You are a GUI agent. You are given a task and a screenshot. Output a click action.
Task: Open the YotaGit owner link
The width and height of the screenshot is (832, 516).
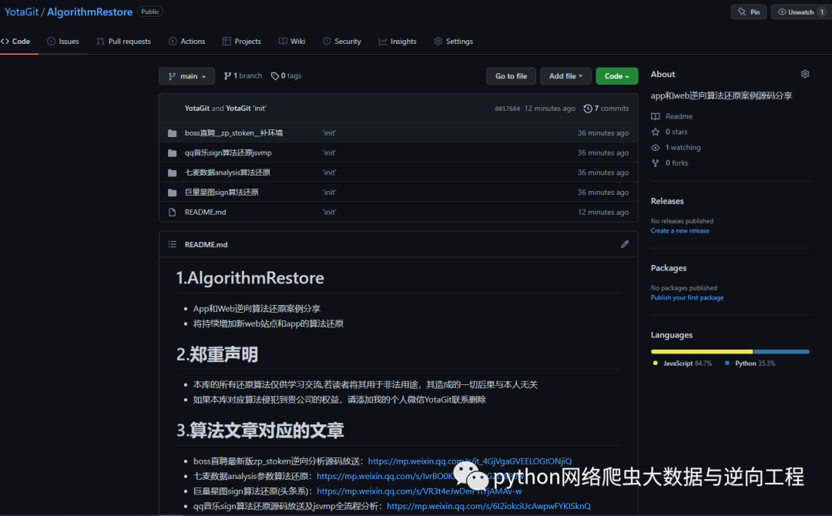coord(22,12)
